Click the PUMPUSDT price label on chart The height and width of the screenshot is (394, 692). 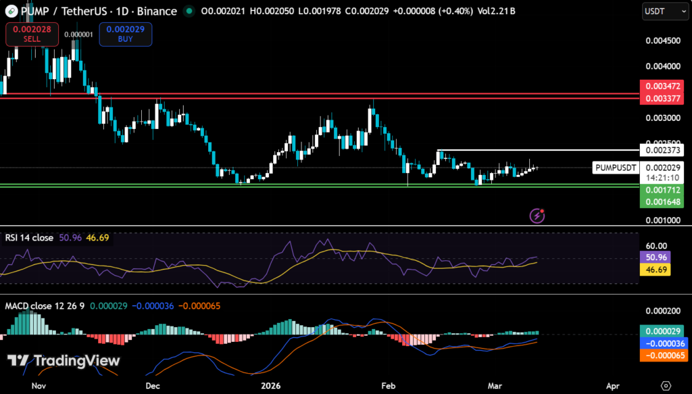point(614,168)
